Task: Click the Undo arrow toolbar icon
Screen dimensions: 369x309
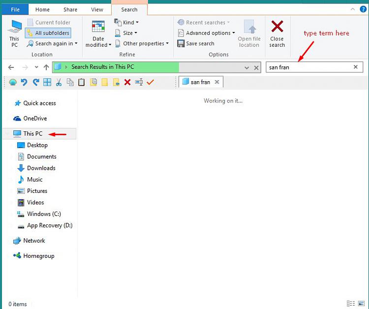Action: coord(24,82)
